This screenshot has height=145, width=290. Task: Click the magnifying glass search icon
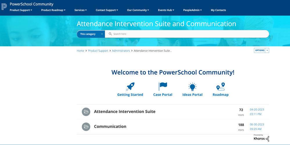110,34
